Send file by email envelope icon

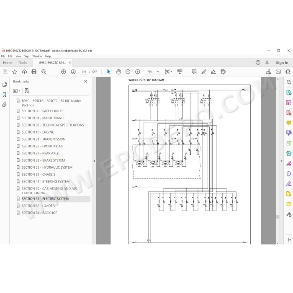click(278, 72)
